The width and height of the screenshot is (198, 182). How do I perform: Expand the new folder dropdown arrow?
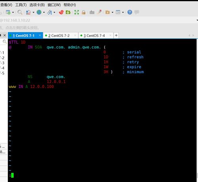pyautogui.click(x=112, y=12)
